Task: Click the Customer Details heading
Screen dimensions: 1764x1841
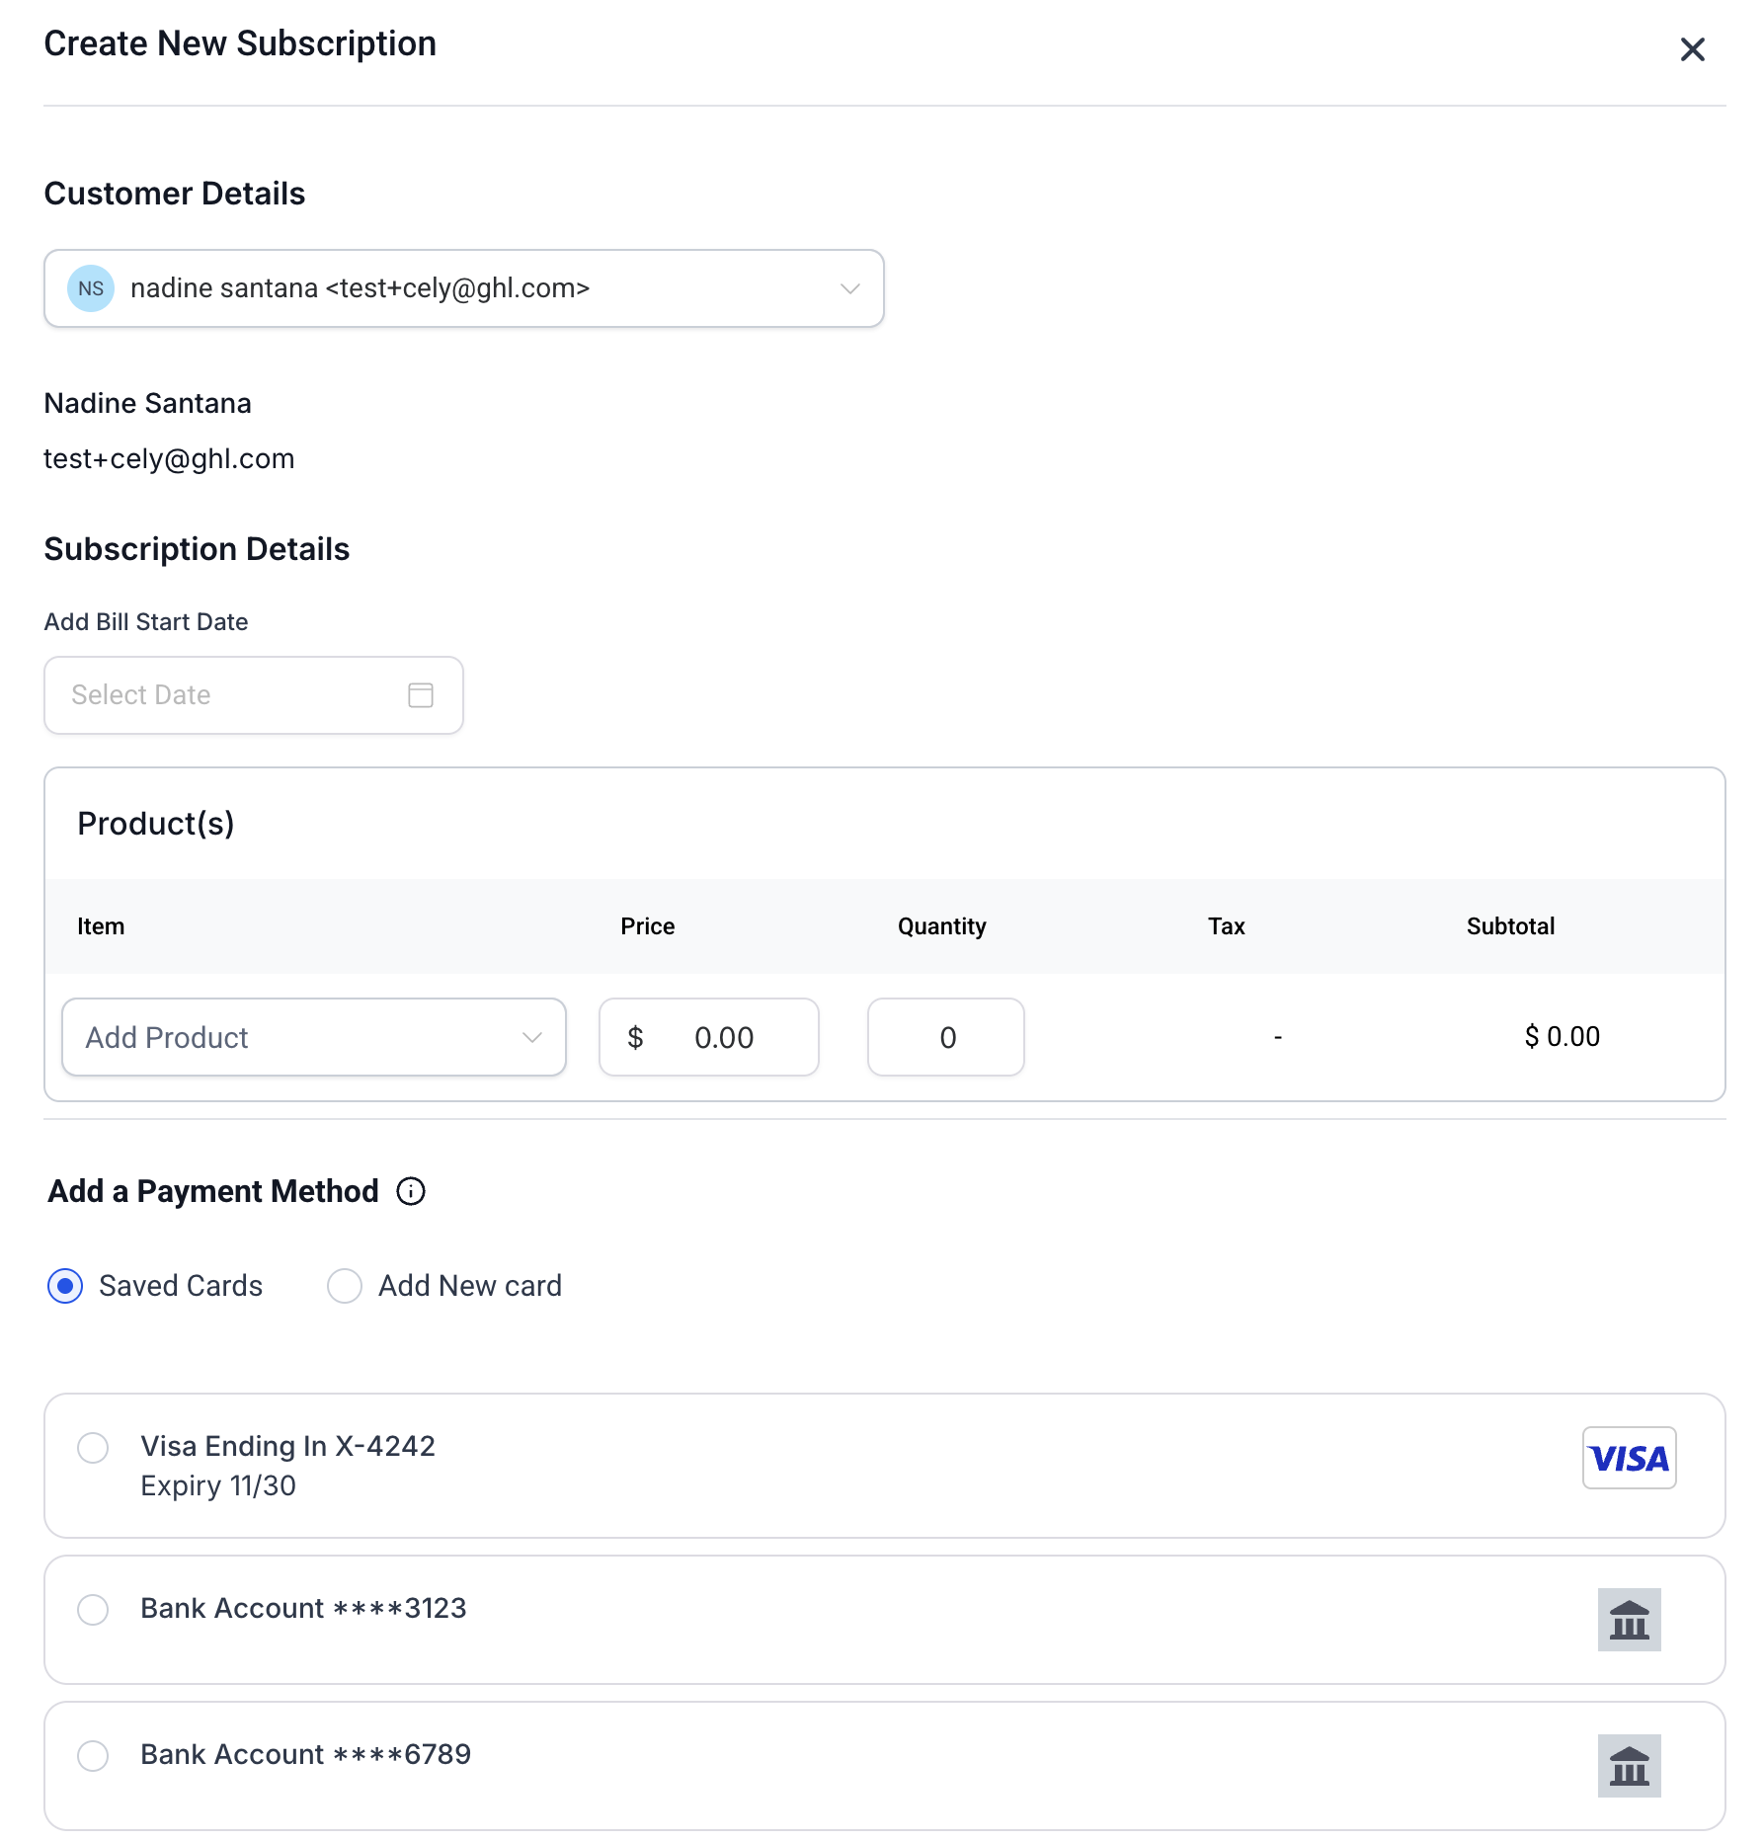Action: pos(175,194)
